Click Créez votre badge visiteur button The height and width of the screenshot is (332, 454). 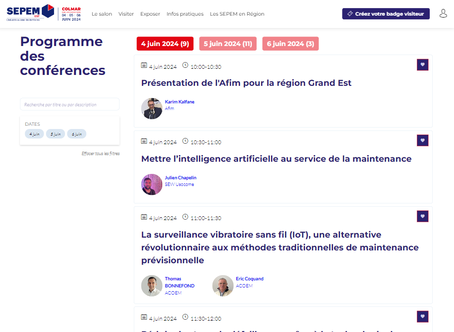pyautogui.click(x=386, y=14)
